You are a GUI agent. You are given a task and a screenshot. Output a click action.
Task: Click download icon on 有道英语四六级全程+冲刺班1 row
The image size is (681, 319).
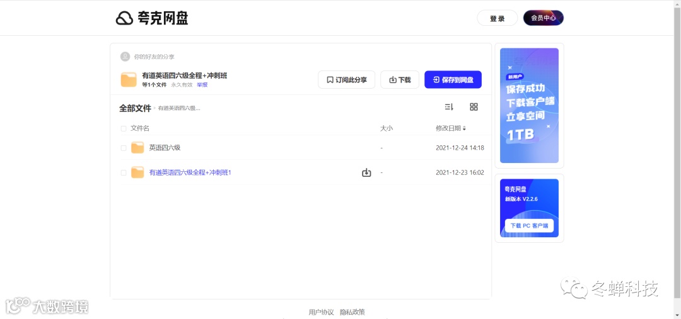pyautogui.click(x=366, y=172)
